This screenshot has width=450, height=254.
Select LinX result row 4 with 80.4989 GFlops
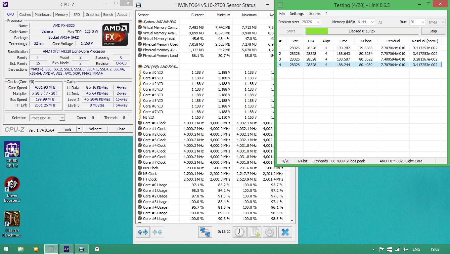pyautogui.click(x=359, y=65)
